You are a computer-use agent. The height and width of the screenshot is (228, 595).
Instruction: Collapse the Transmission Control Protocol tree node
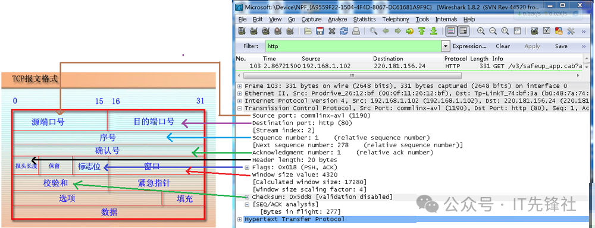(x=239, y=108)
